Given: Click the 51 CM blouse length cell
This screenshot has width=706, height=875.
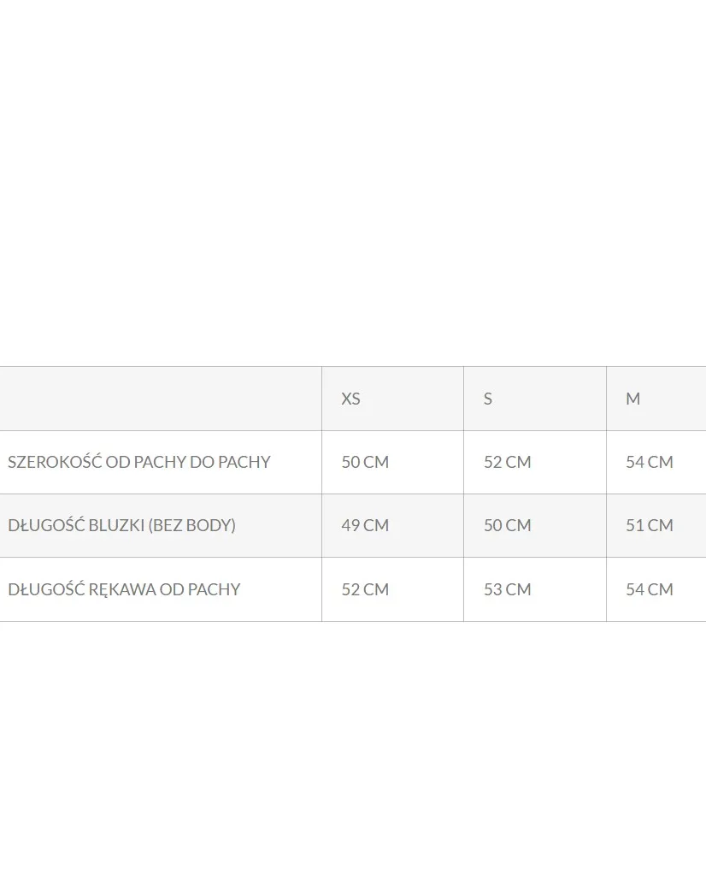Looking at the screenshot, I should click(x=650, y=525).
